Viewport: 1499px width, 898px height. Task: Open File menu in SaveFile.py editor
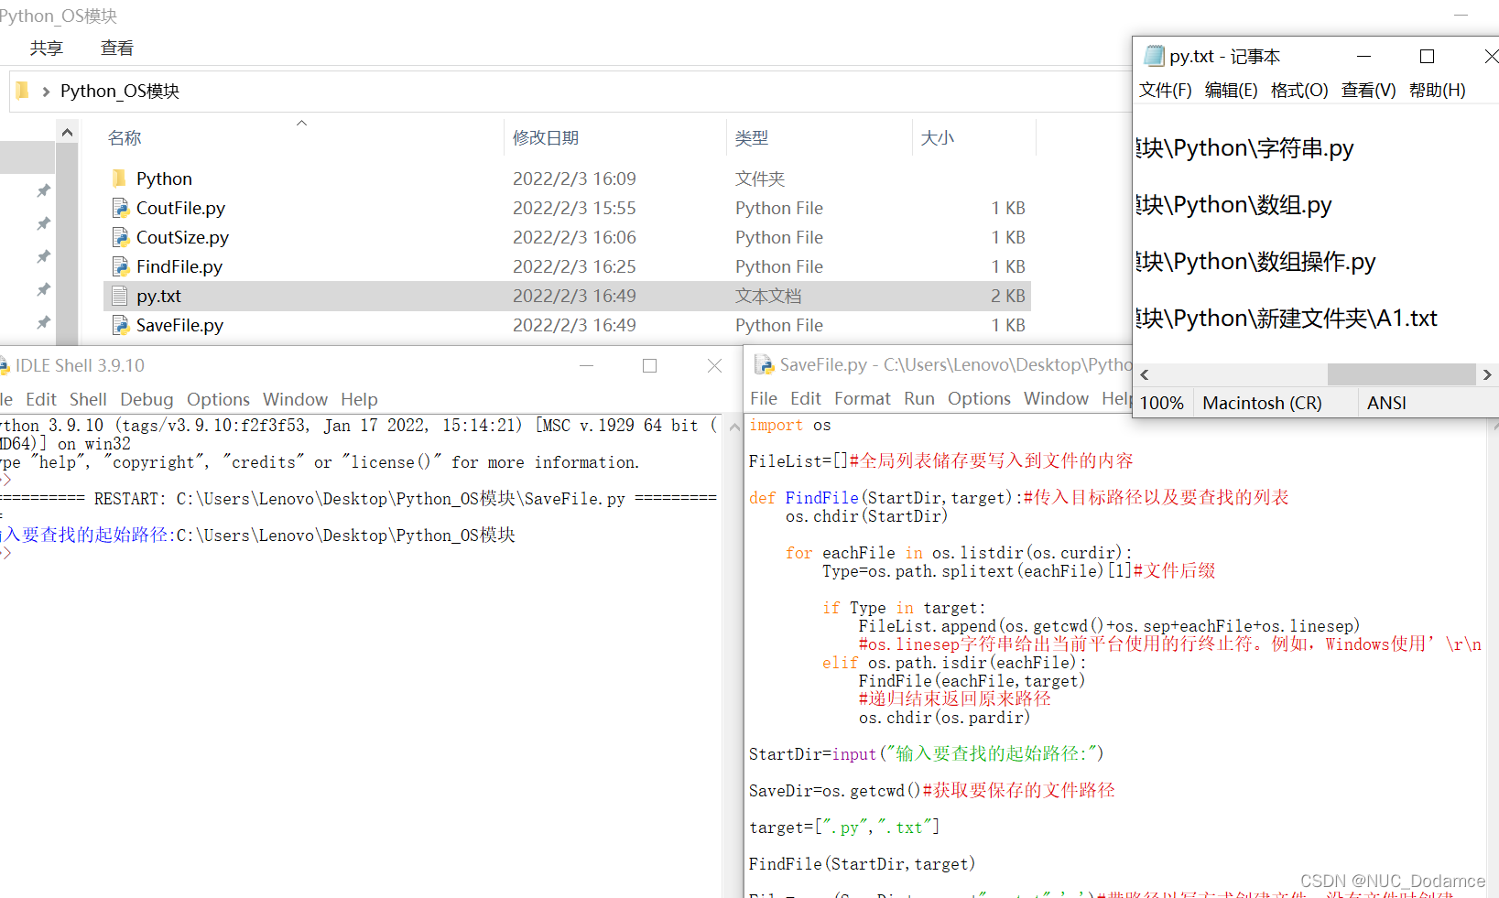click(x=764, y=398)
